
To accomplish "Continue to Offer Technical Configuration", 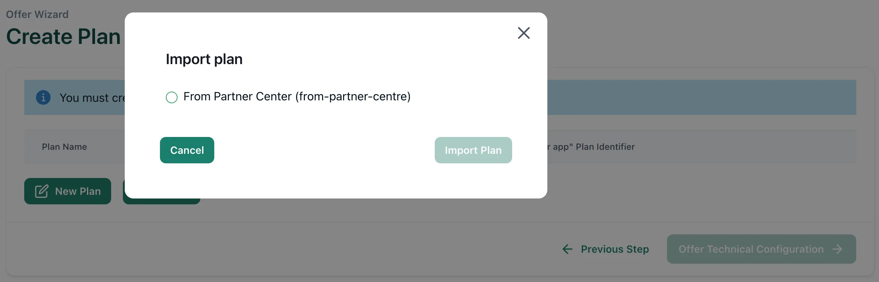I will [x=761, y=249].
